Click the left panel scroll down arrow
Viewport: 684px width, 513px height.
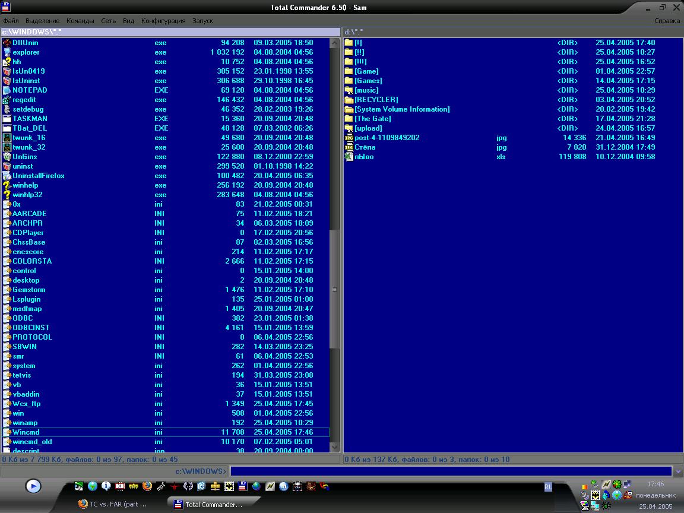point(335,447)
